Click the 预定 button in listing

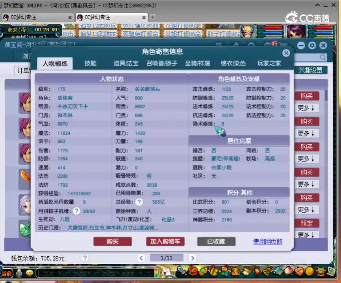(x=307, y=223)
